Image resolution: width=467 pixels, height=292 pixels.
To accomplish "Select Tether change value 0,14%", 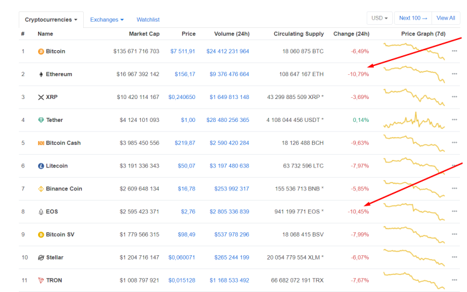I will pyautogui.click(x=361, y=120).
